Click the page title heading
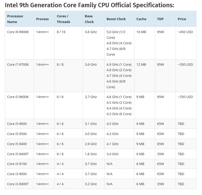 [x=89, y=5]
